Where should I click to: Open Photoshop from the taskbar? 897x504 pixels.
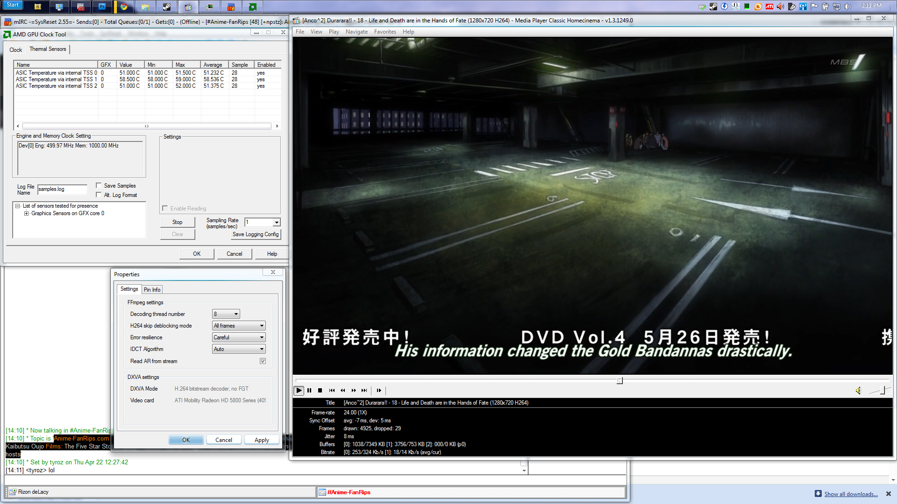point(102,7)
